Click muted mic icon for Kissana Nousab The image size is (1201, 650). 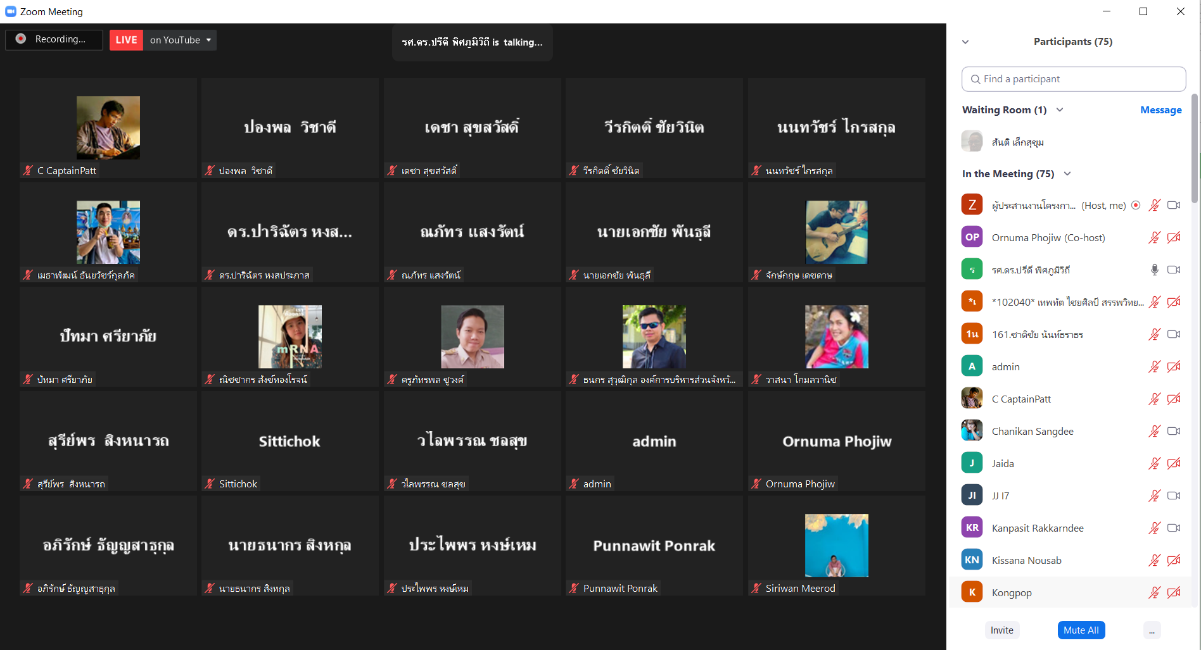1155,560
